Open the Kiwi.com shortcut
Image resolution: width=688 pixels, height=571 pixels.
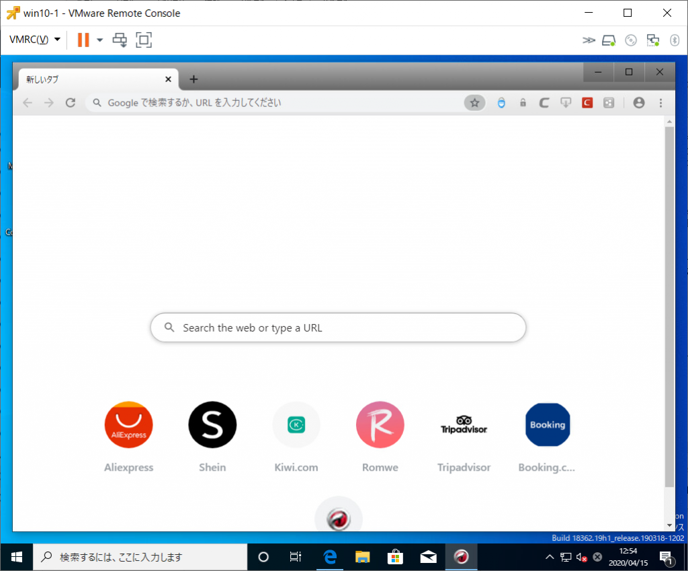click(296, 425)
